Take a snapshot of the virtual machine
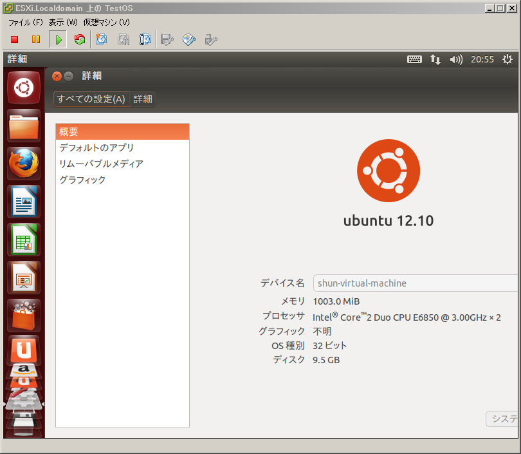This screenshot has width=521, height=454. [x=102, y=39]
